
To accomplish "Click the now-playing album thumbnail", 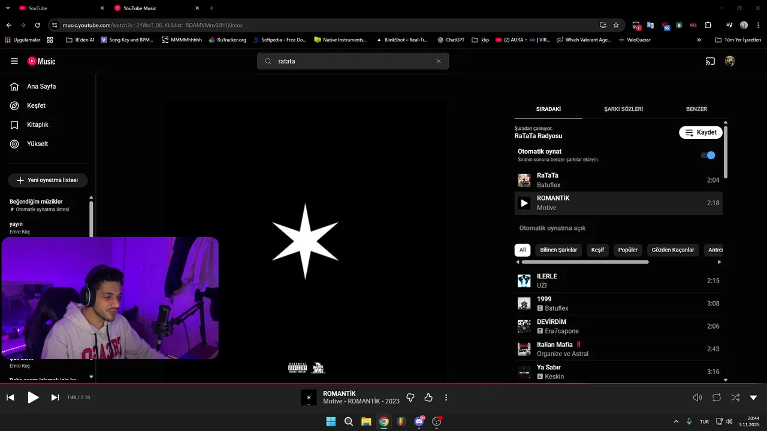I will (x=309, y=397).
